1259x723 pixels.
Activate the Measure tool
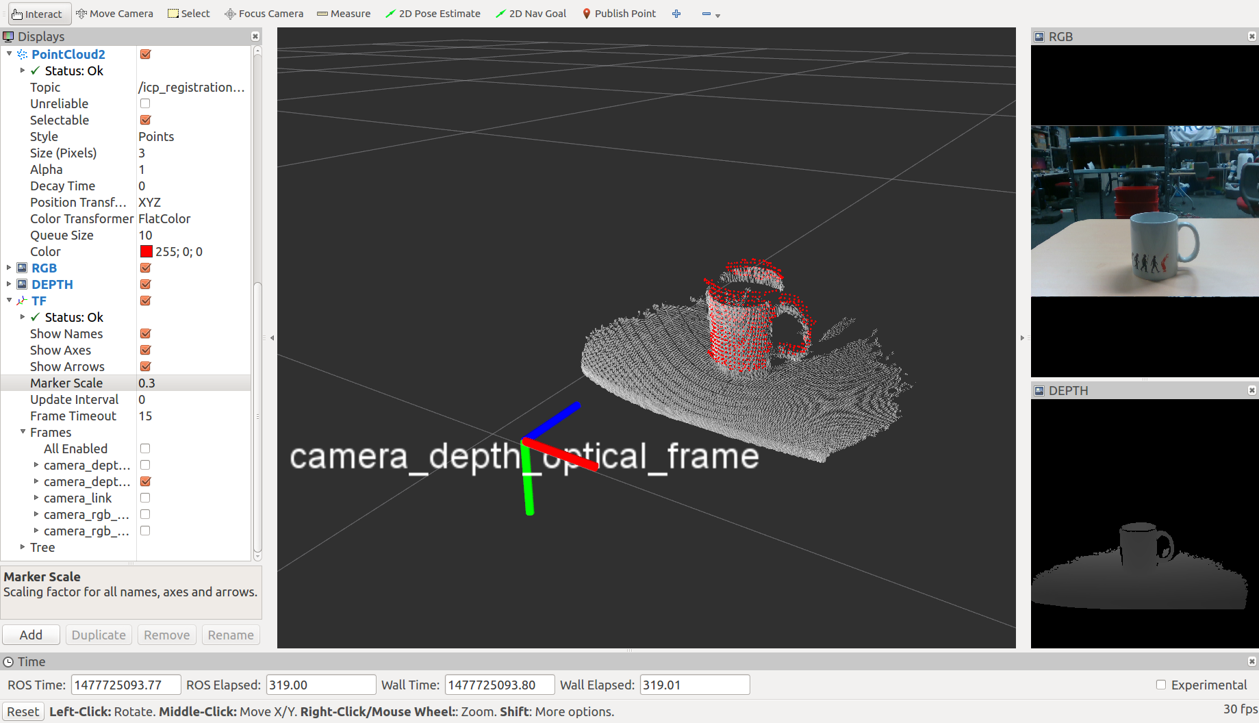344,14
